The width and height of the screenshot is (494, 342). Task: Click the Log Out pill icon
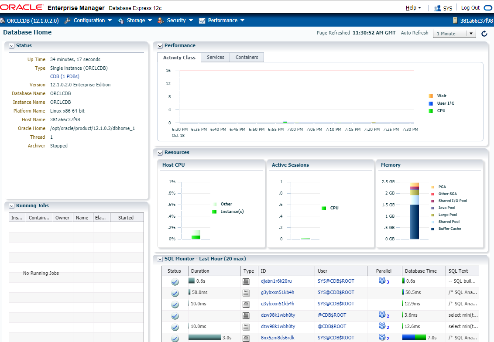488,8
